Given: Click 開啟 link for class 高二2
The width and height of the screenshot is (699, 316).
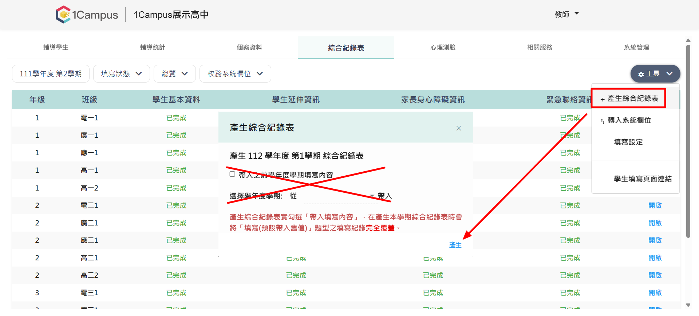Looking at the screenshot, I should click(655, 275).
